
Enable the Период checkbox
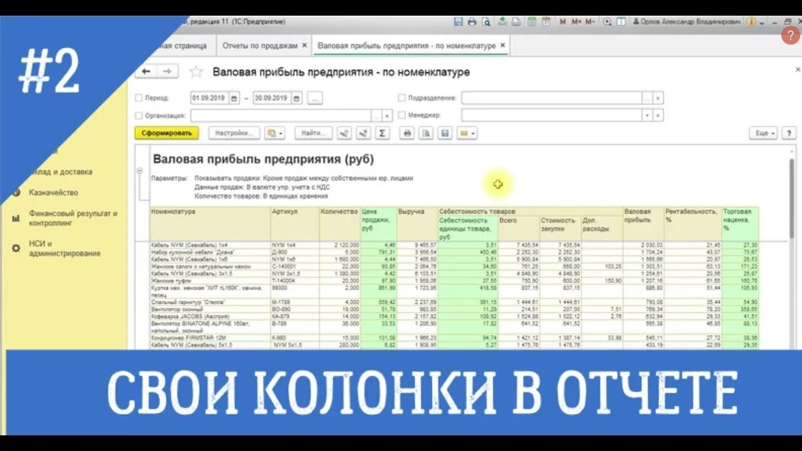pyautogui.click(x=138, y=98)
